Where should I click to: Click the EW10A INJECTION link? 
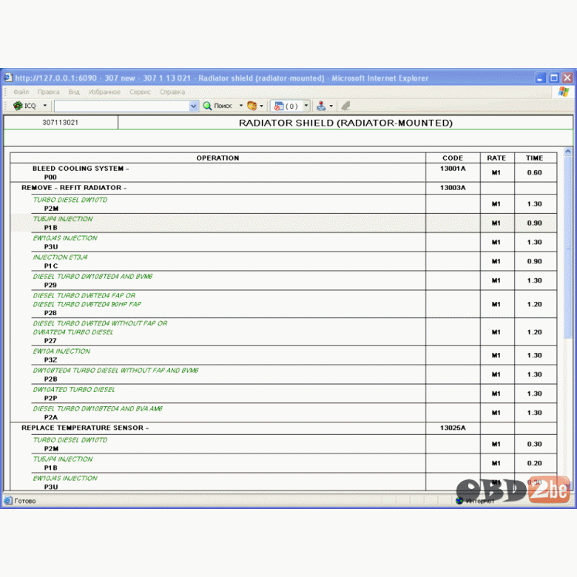[61, 351]
